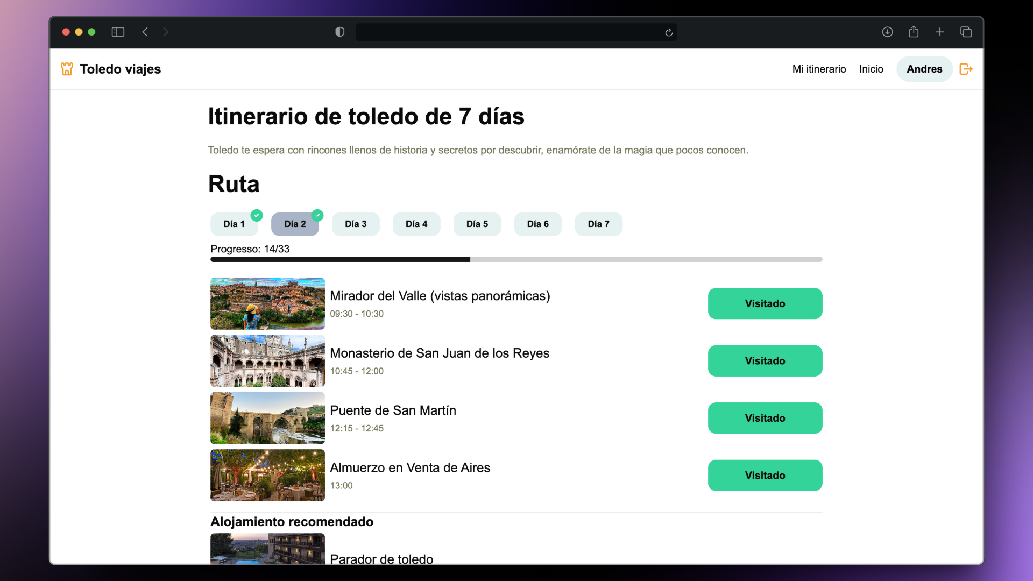This screenshot has width=1033, height=581.
Task: Open the Downloads icon in the browser toolbar
Action: point(887,32)
